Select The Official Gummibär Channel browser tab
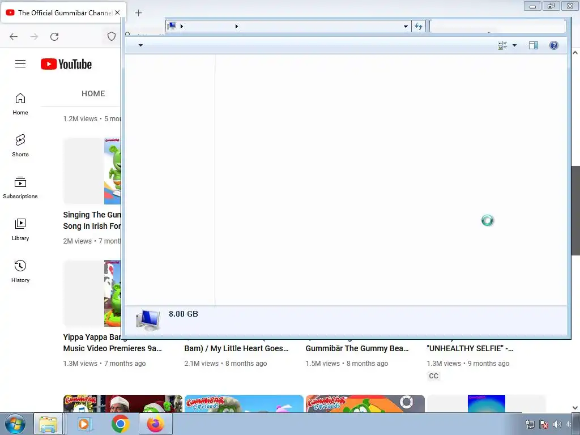The width and height of the screenshot is (580, 435). [64, 12]
